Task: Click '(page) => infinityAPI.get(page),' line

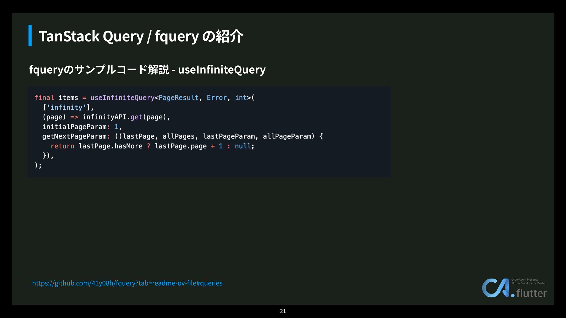Action: pos(106,117)
